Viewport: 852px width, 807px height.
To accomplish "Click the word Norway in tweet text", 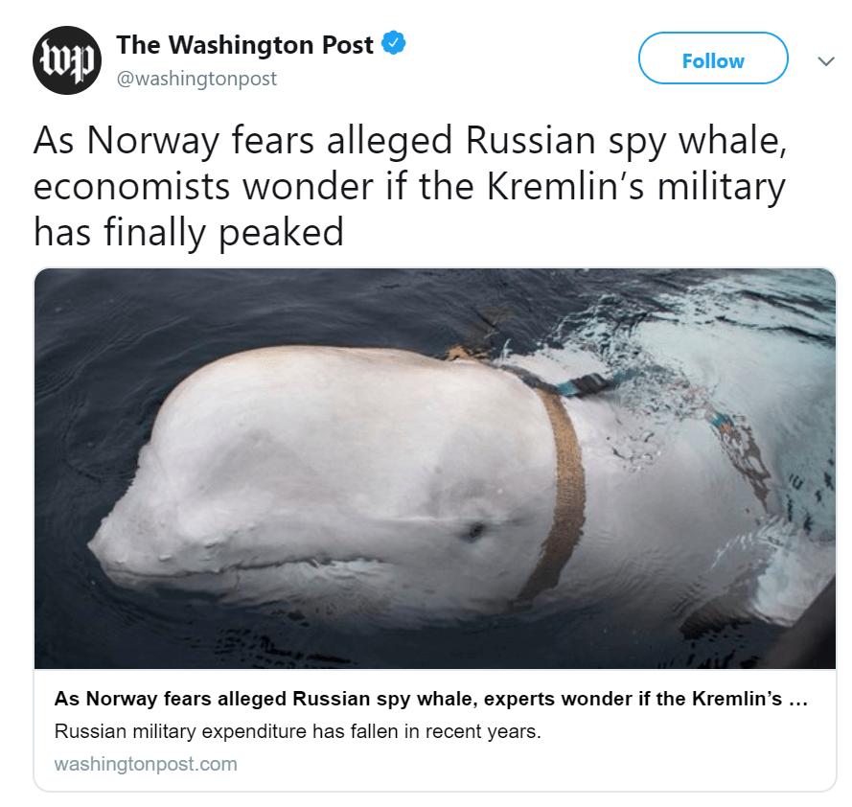I will (x=153, y=141).
